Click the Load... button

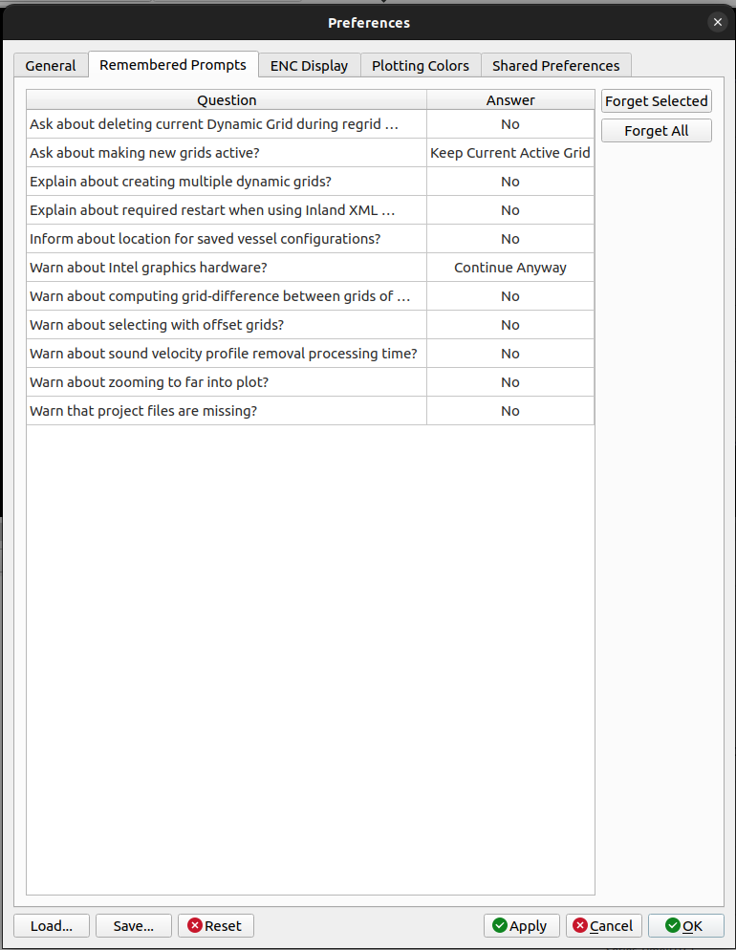click(52, 925)
